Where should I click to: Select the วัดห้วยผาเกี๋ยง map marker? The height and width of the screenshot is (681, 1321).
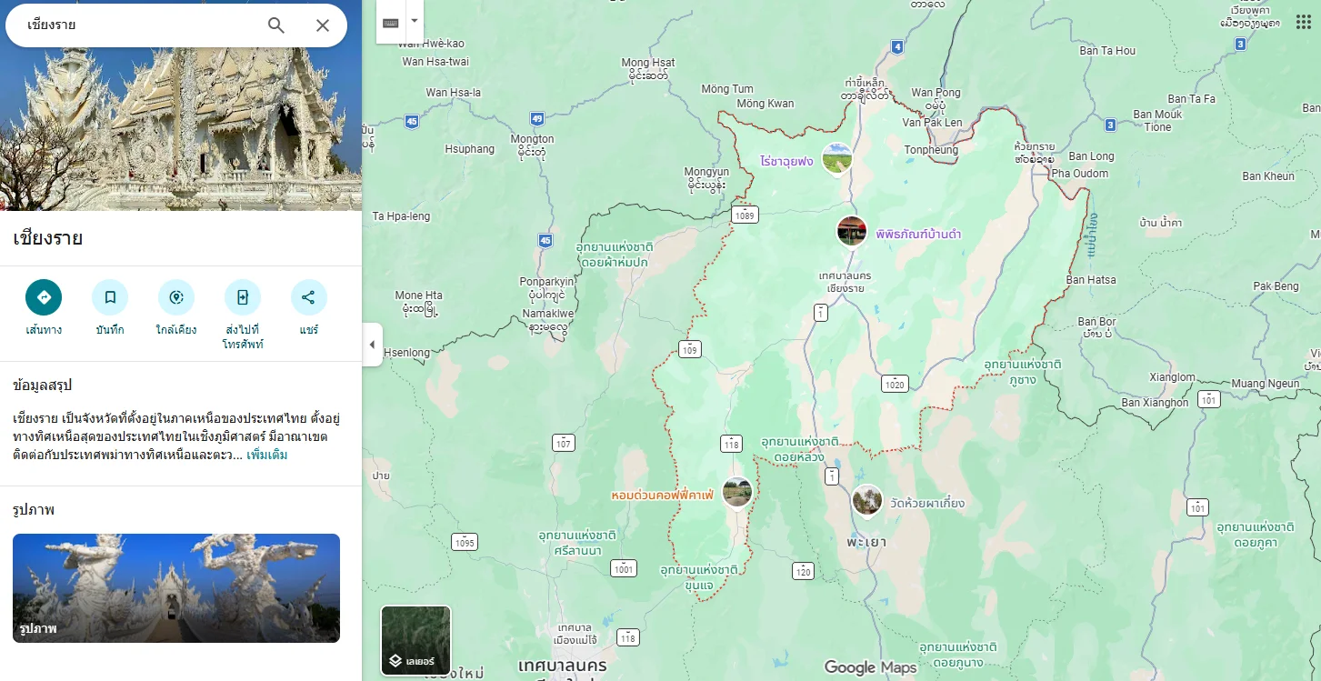pyautogui.click(x=866, y=500)
